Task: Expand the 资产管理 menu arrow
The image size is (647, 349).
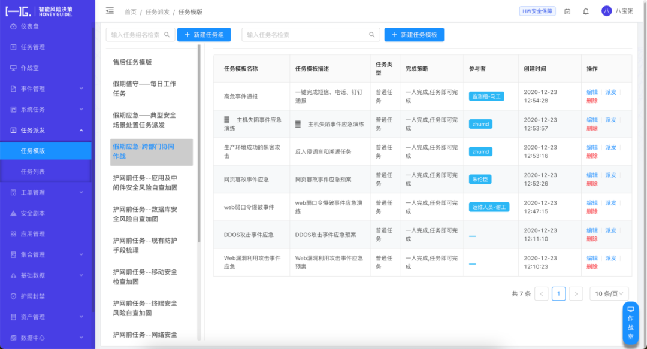Action: (x=81, y=317)
